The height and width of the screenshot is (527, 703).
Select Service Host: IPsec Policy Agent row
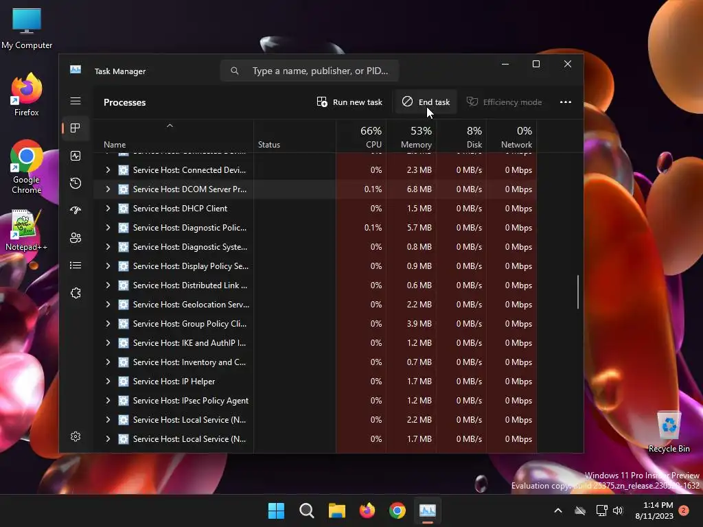click(x=314, y=401)
